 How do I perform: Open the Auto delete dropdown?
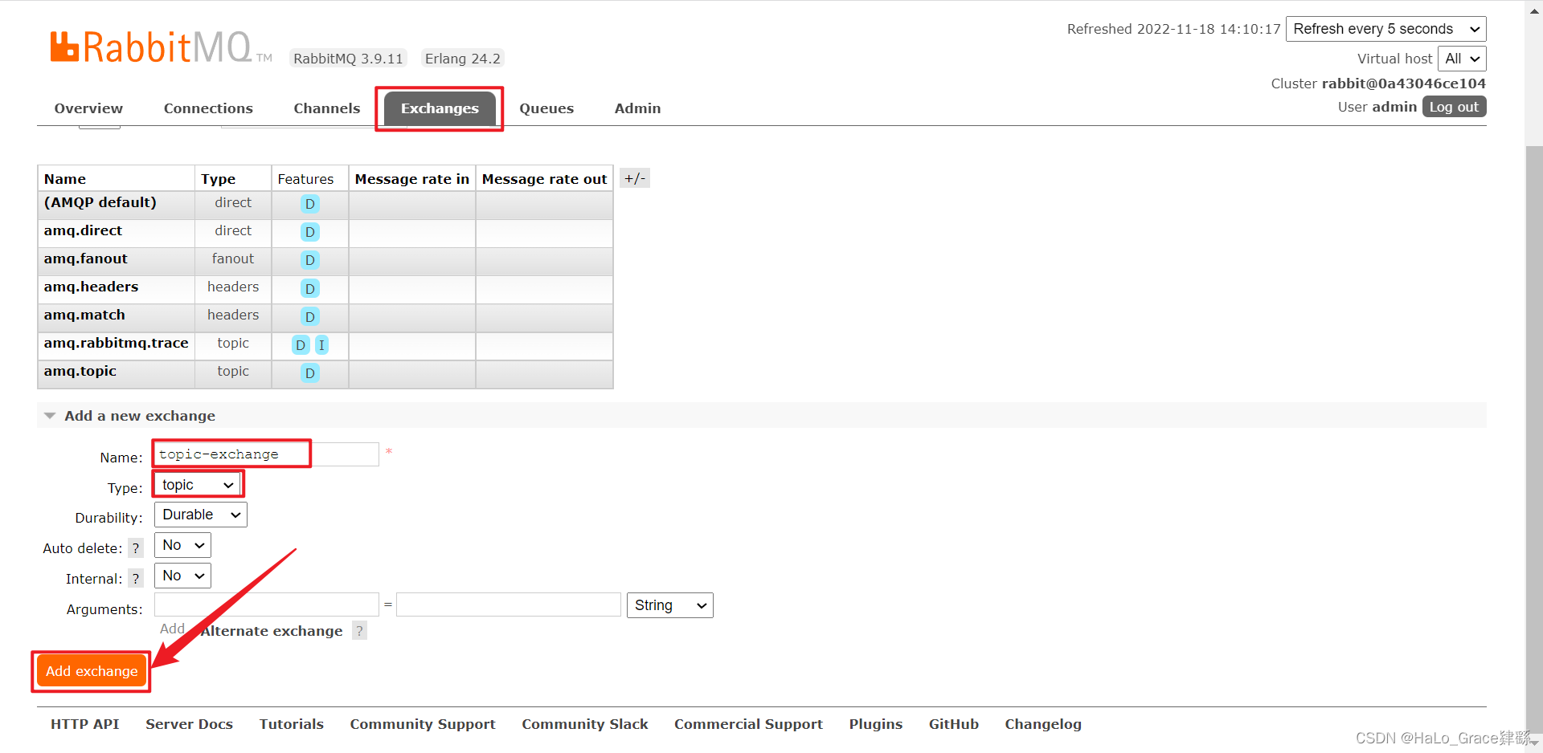[x=182, y=545]
